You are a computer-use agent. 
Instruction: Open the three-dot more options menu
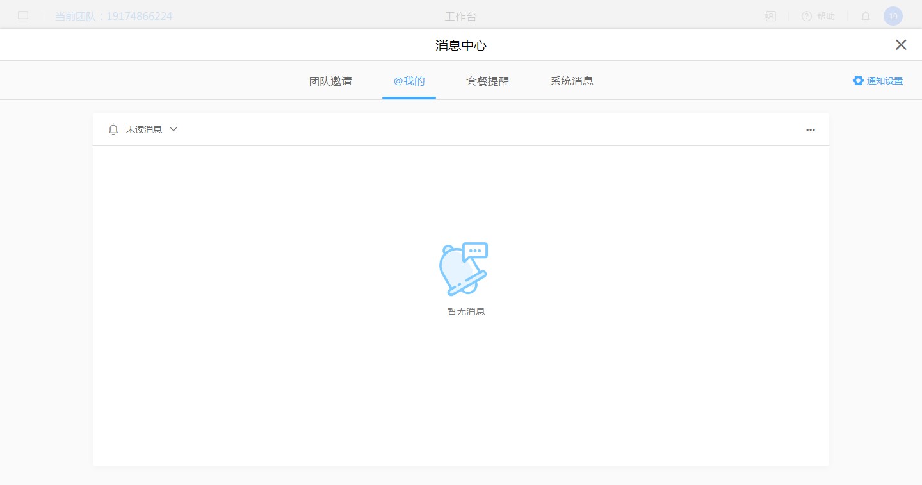(811, 129)
